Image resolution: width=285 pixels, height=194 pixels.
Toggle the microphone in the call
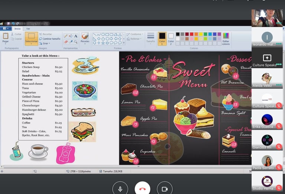(x=120, y=189)
